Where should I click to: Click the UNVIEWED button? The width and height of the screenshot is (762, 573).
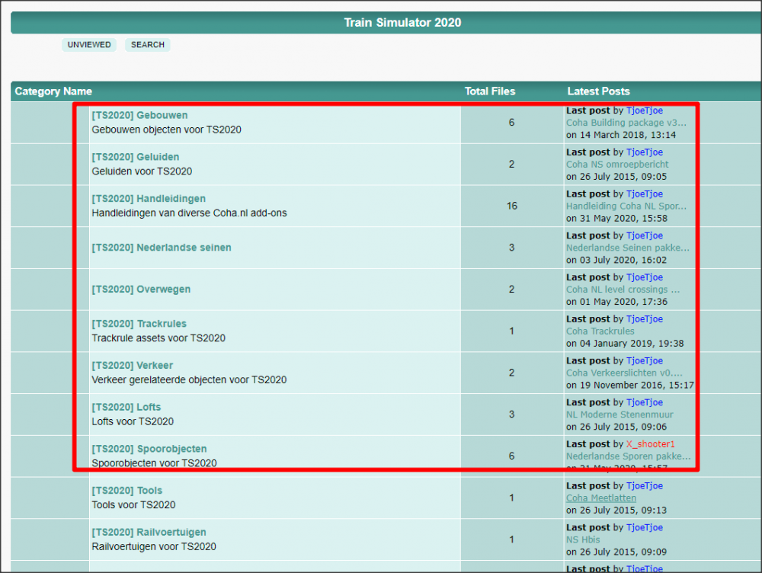click(89, 45)
